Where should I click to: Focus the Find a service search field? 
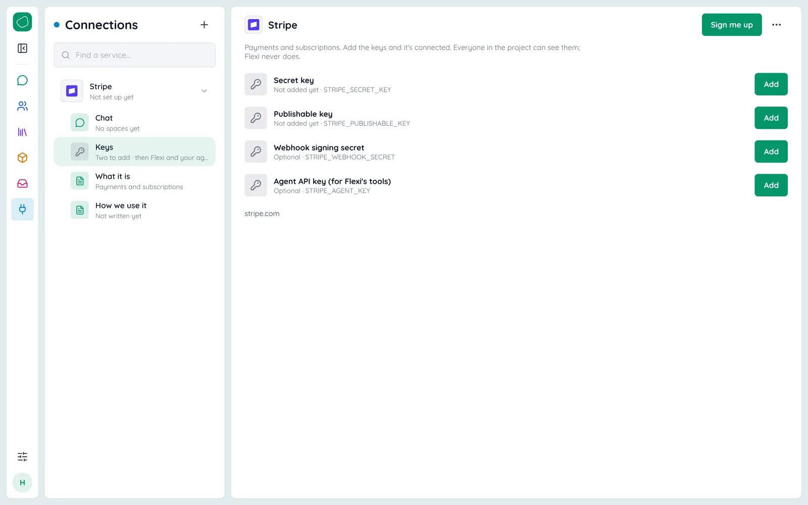[135, 55]
